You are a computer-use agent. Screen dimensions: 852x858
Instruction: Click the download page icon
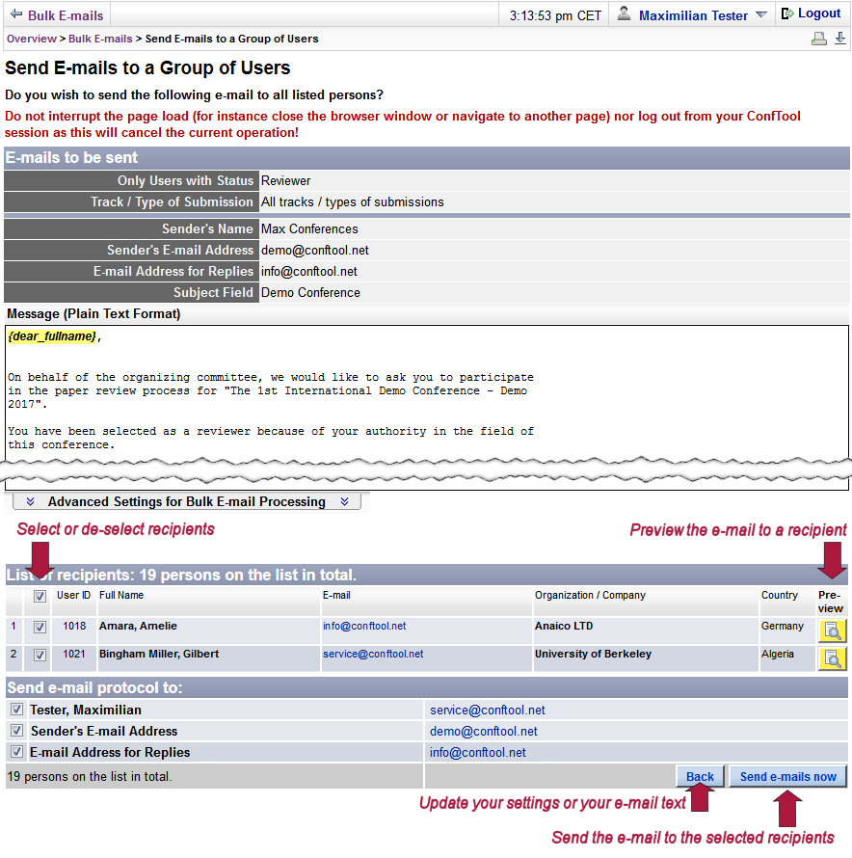[x=840, y=39]
